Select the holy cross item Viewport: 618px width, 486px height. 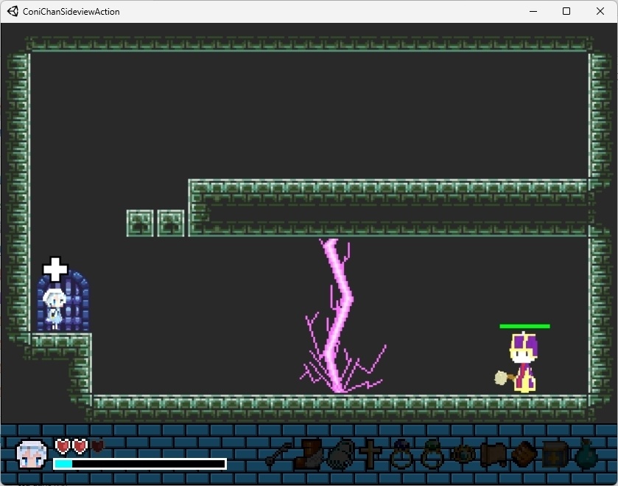click(x=371, y=456)
